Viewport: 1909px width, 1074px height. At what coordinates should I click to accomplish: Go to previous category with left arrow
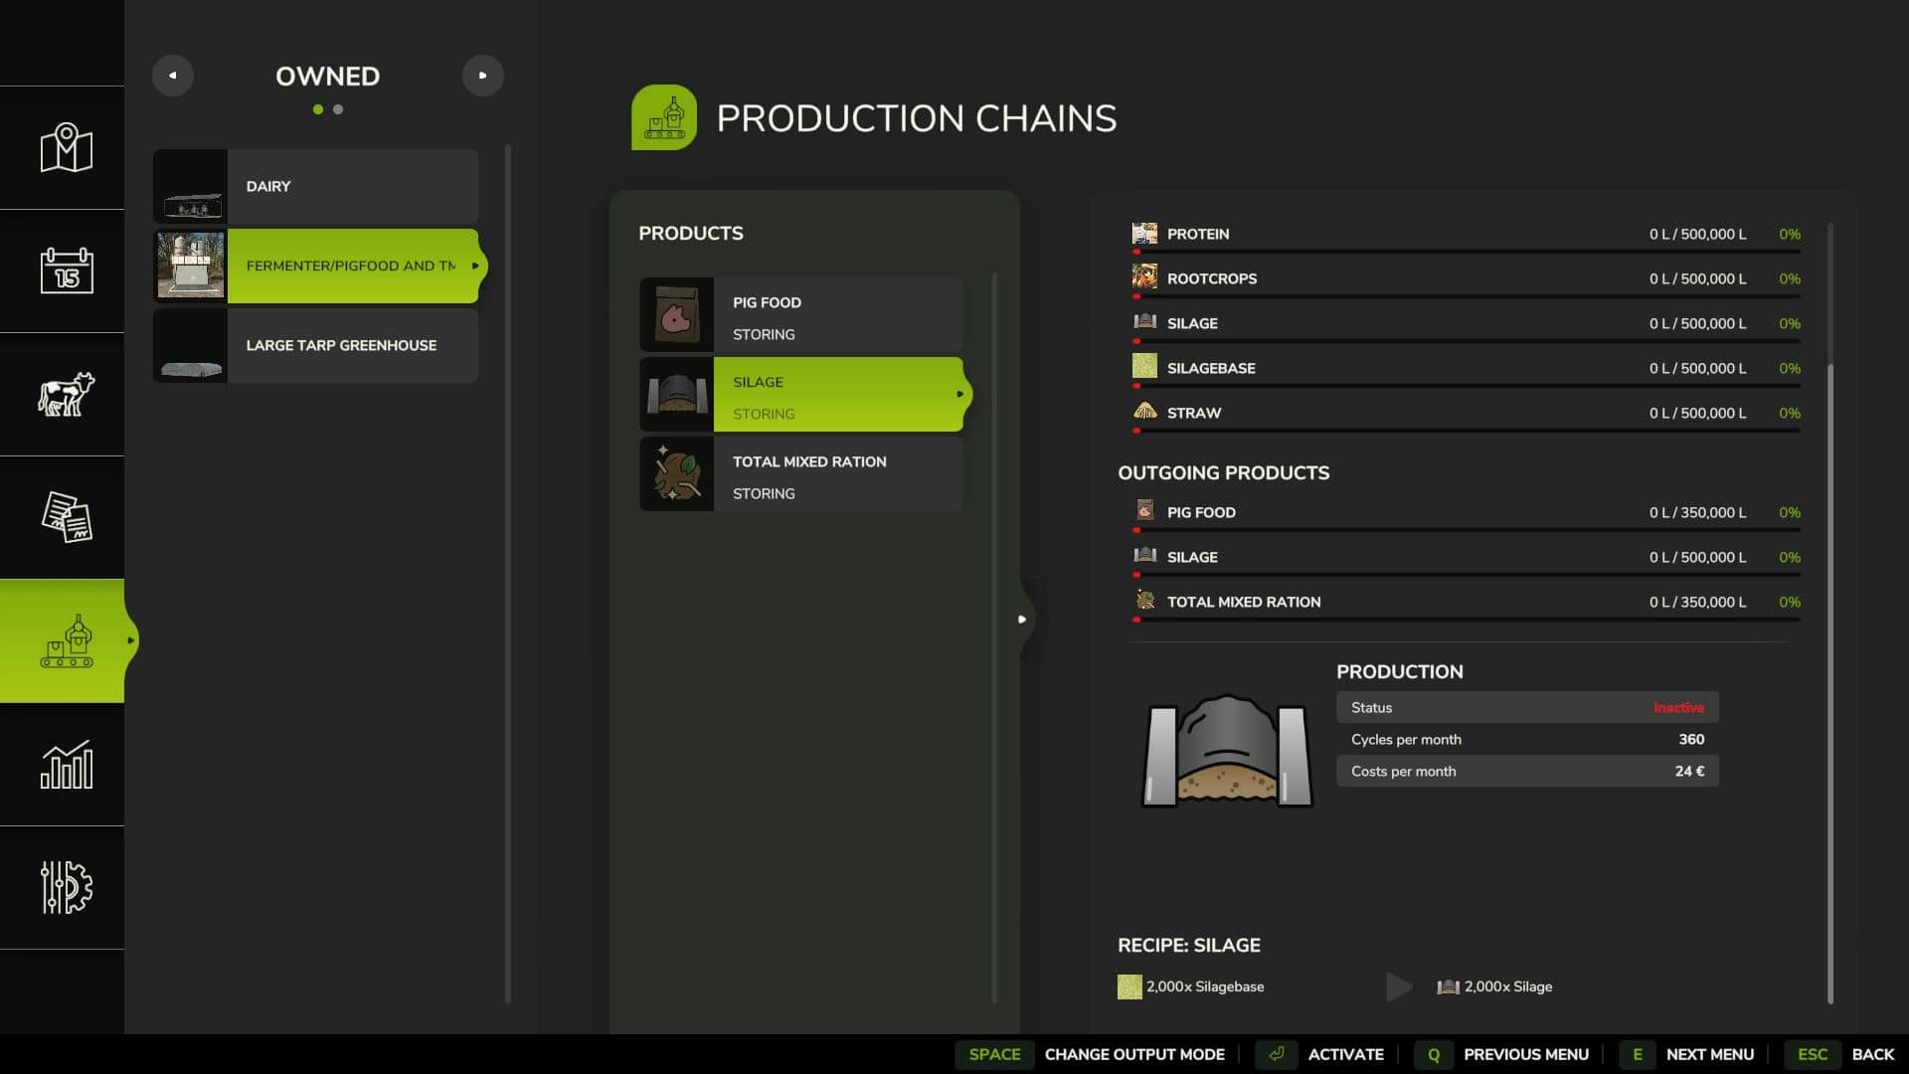point(173,76)
